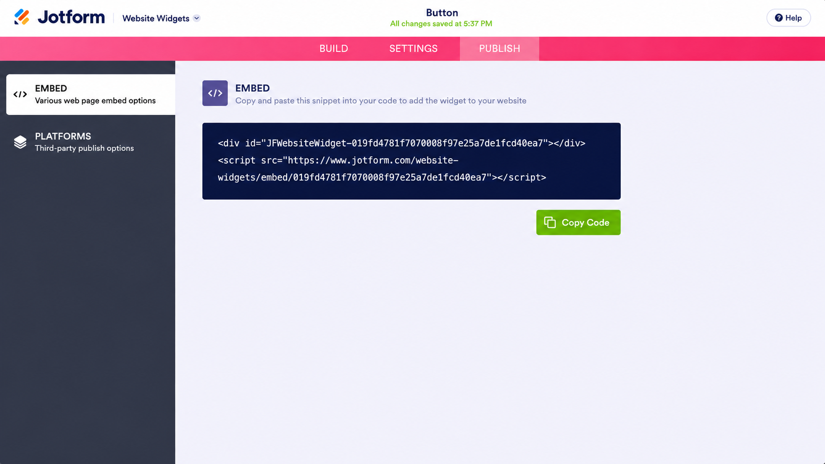Click the question mark Help icon
Screen dimensions: 825x464
tap(779, 18)
